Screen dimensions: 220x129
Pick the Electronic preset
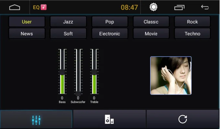coord(110,34)
